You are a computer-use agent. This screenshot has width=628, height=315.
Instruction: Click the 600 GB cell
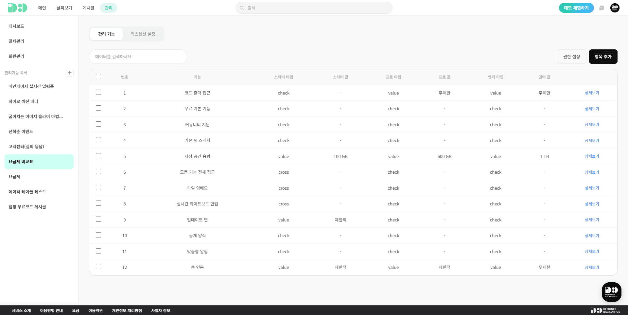pyautogui.click(x=445, y=156)
